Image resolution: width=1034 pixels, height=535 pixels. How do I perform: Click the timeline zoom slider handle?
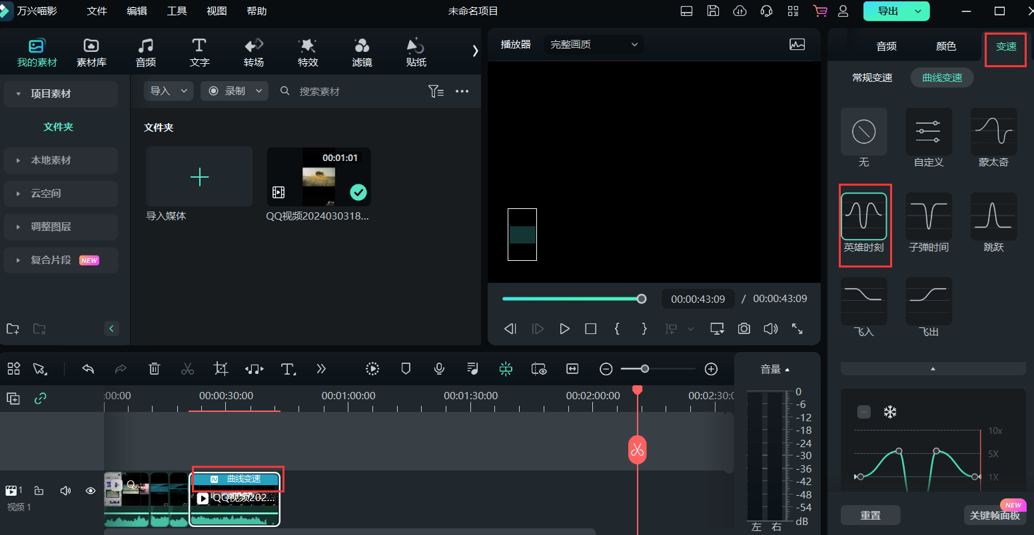point(644,369)
